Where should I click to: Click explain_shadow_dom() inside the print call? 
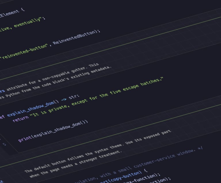60,129
